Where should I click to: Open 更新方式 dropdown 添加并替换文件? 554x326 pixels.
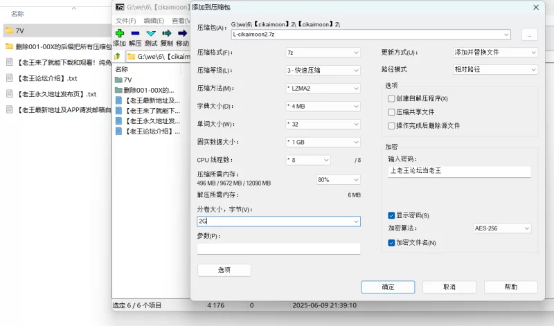495,53
